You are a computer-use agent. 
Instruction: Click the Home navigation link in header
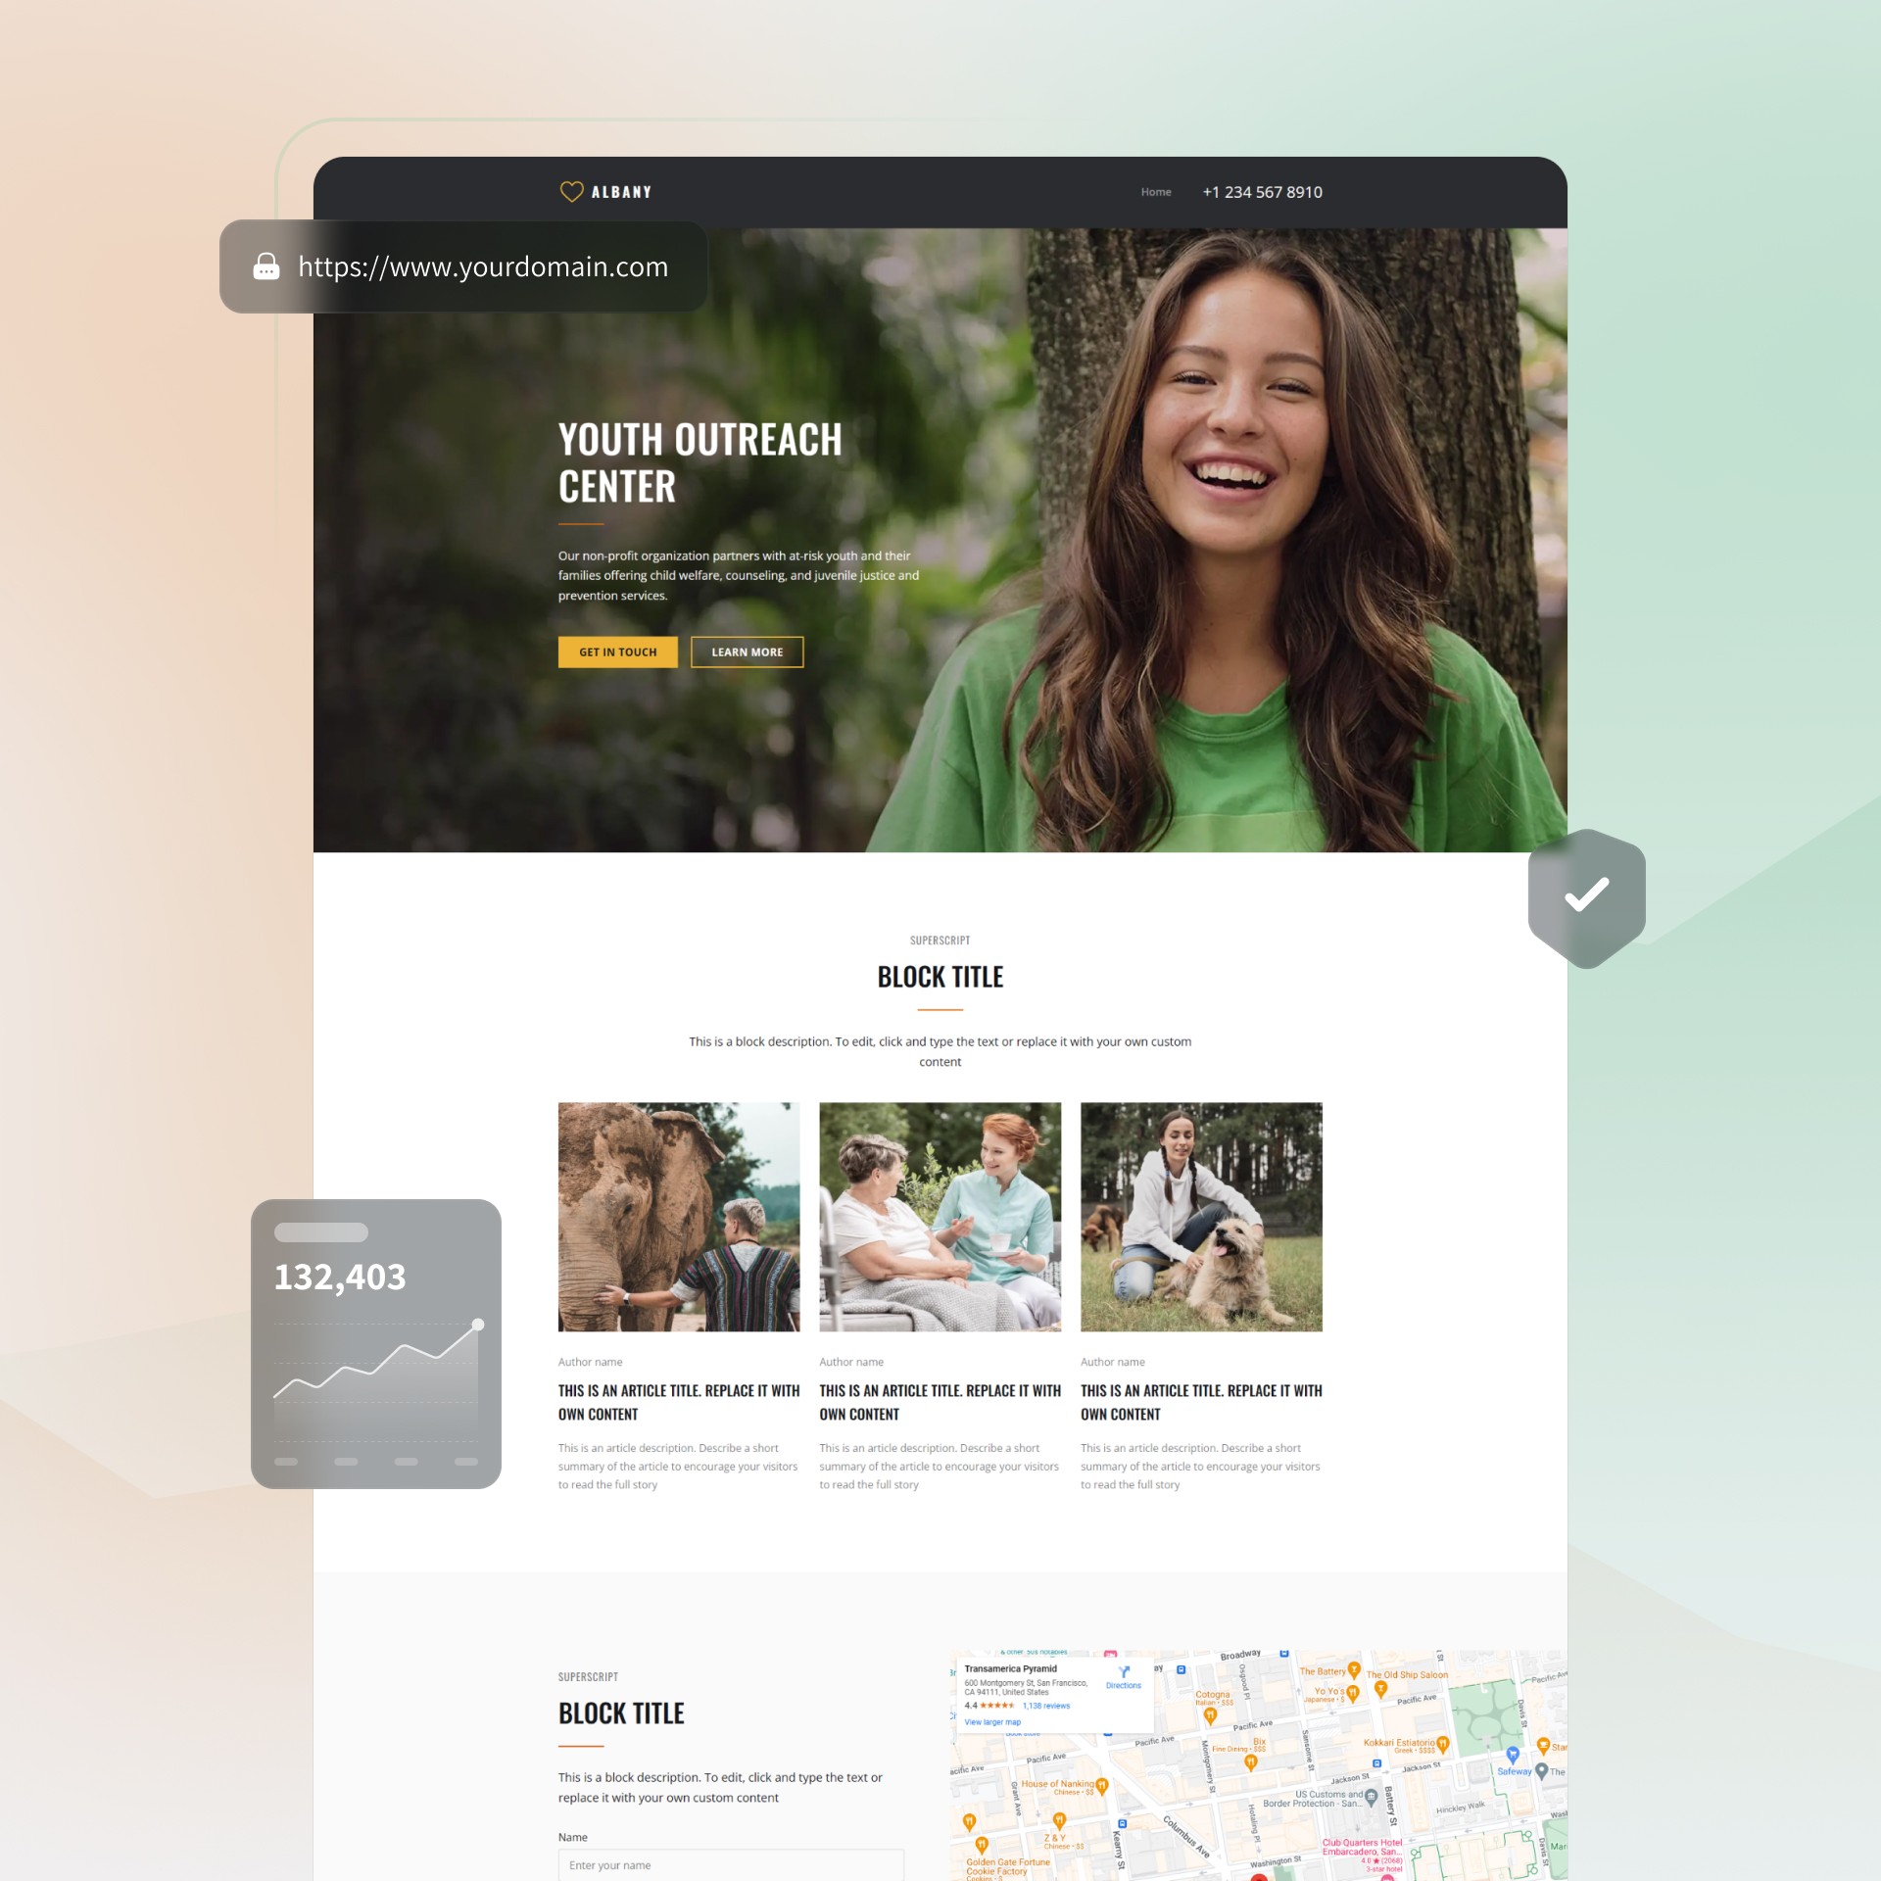(x=1154, y=191)
